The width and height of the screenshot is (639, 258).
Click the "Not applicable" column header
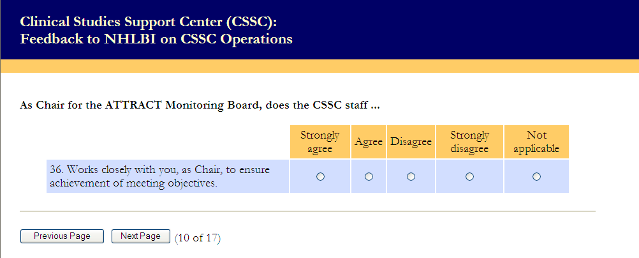pos(536,142)
